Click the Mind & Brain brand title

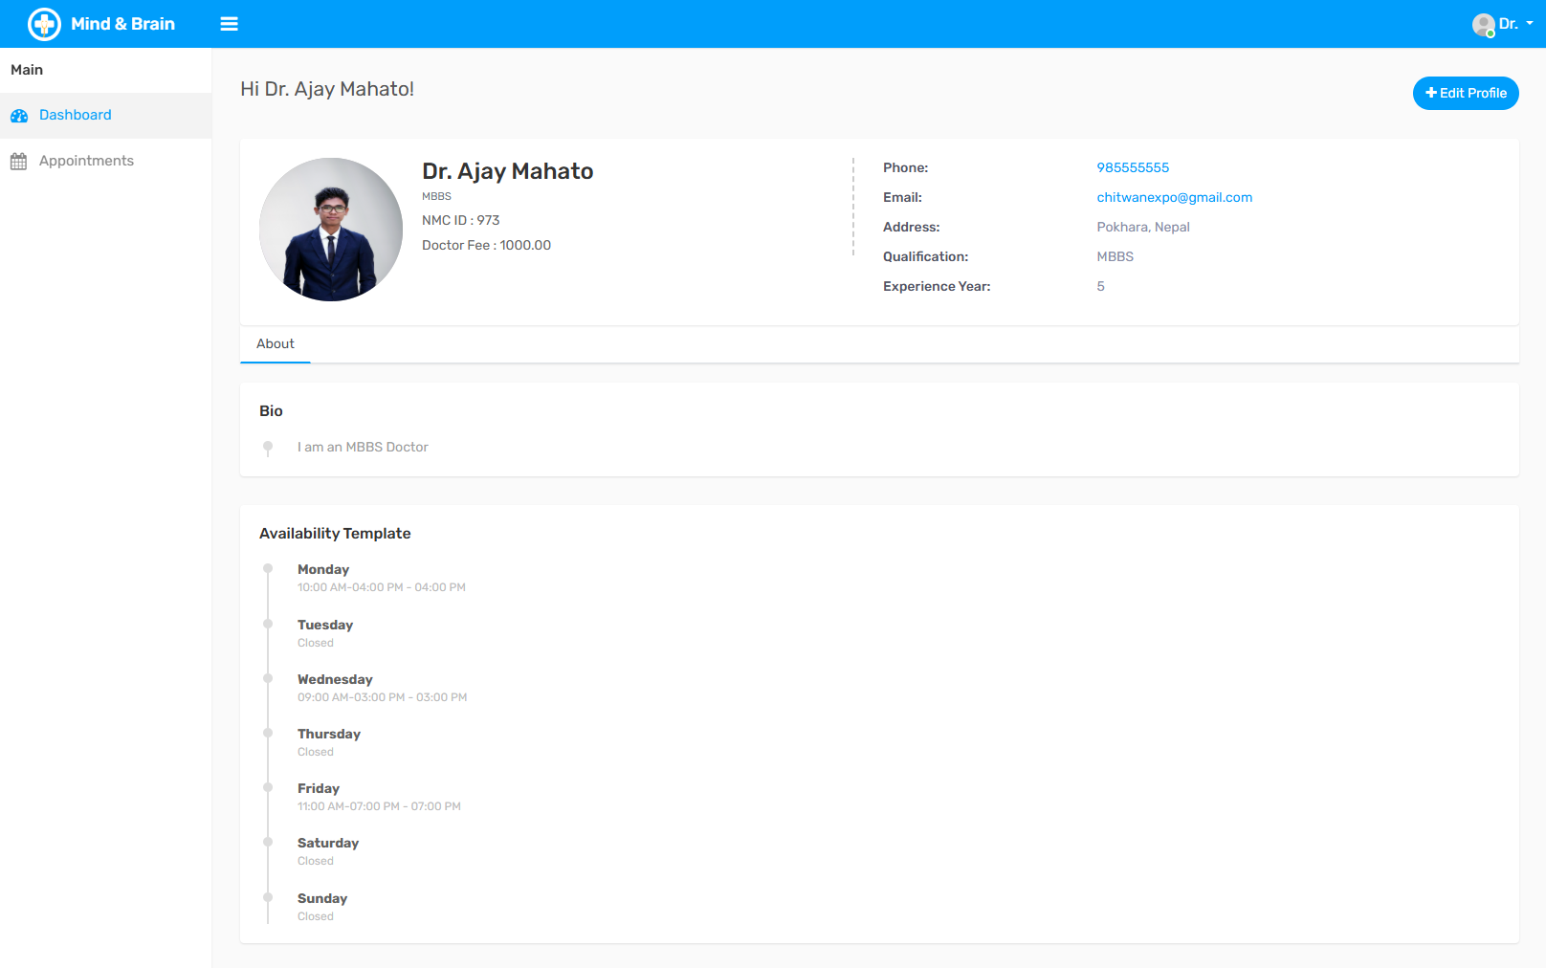click(x=122, y=24)
